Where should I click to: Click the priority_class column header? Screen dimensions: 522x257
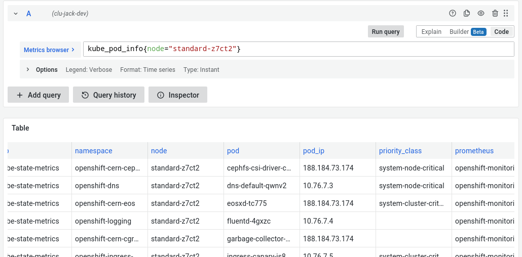pyautogui.click(x=400, y=151)
